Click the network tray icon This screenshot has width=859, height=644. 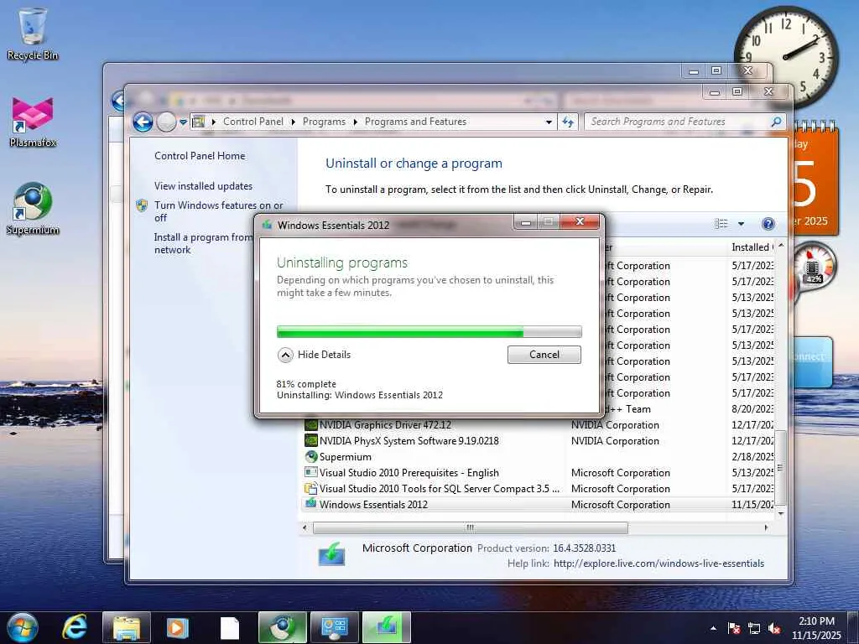[754, 628]
